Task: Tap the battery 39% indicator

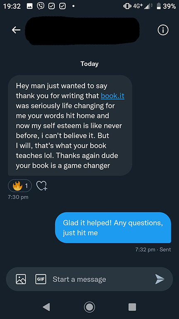Action: 166,6
